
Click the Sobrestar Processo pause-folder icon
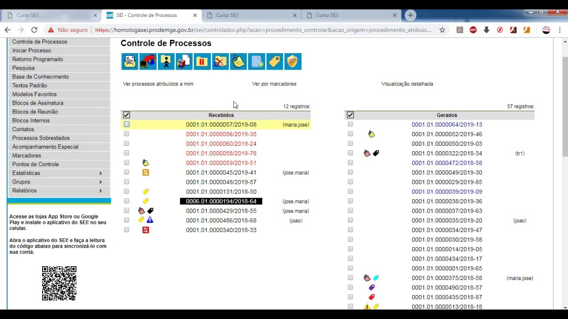click(202, 62)
